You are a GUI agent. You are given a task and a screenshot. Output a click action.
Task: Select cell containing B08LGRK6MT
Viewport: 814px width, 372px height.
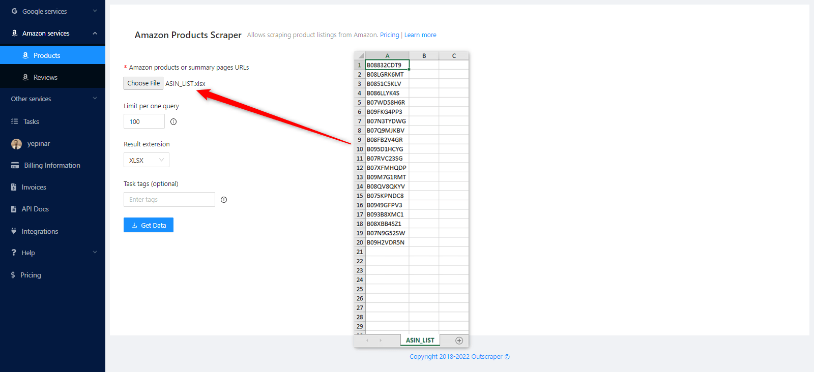pos(387,74)
